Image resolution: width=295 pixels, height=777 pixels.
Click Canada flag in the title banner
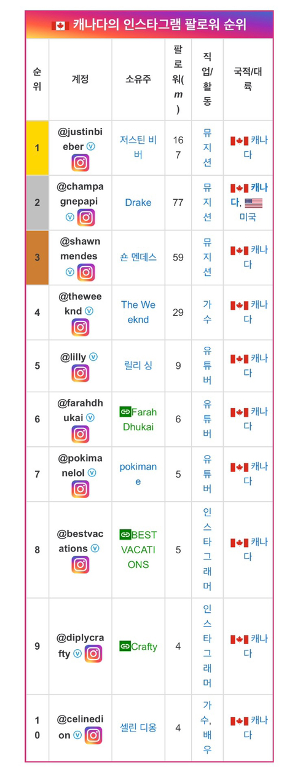tap(60, 25)
